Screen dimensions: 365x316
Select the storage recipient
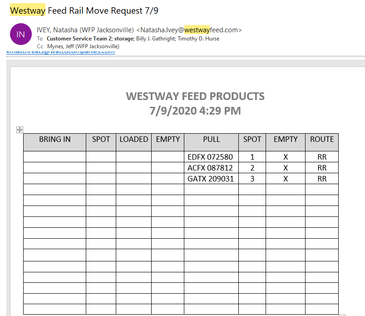pos(124,39)
